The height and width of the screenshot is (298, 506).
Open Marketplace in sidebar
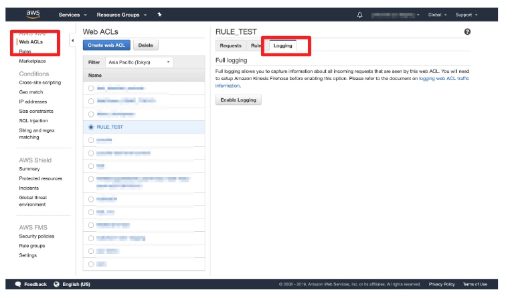coord(32,61)
